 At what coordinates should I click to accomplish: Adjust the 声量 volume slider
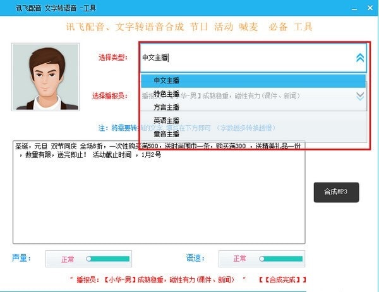(x=108, y=259)
